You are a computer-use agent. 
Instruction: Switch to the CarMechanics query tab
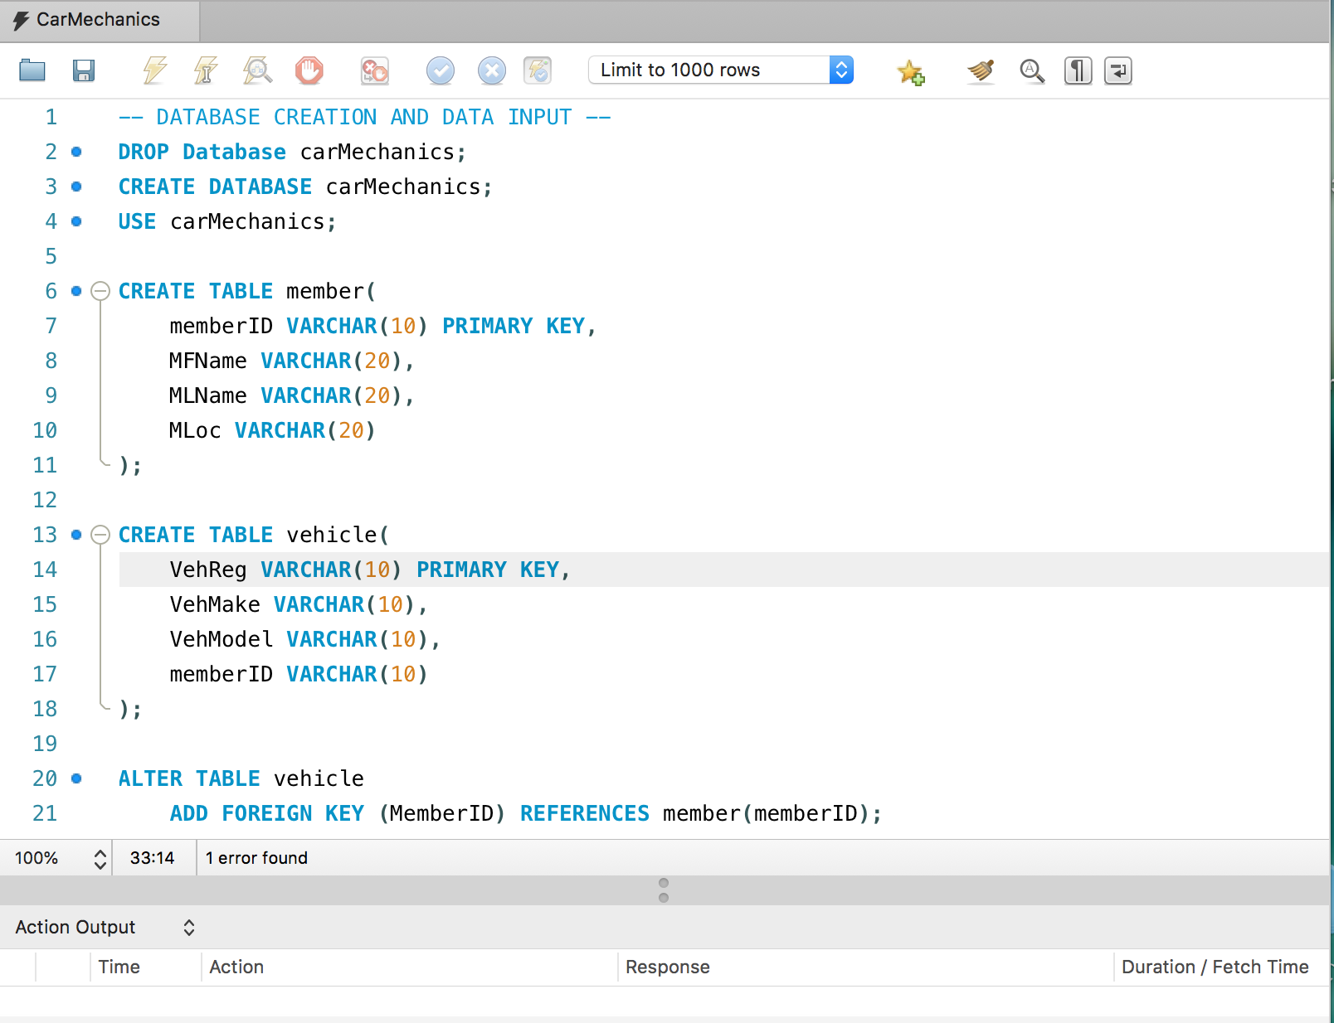click(99, 20)
